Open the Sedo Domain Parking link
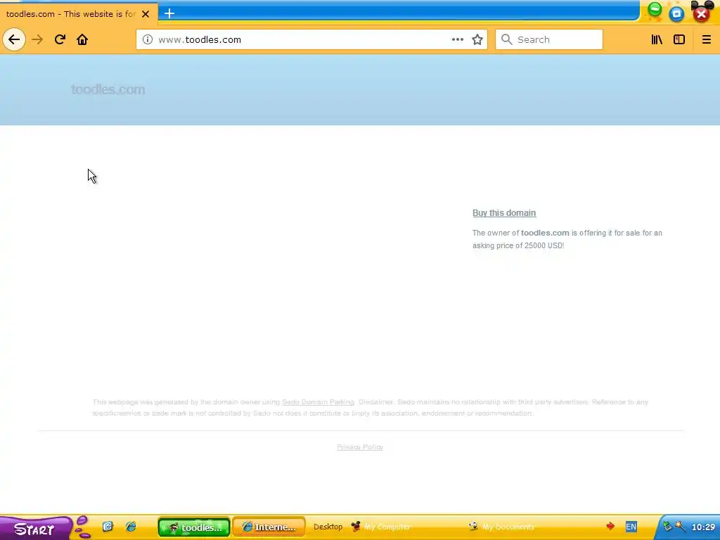Viewport: 720px width, 540px height. point(318,402)
